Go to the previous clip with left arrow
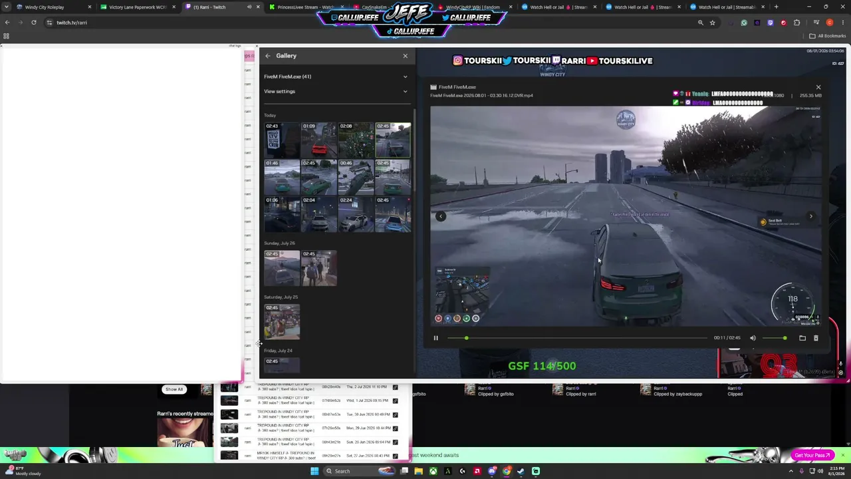This screenshot has width=851, height=479. (440, 216)
